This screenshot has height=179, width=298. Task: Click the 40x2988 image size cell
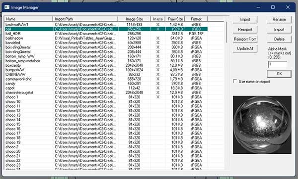coord(134,43)
